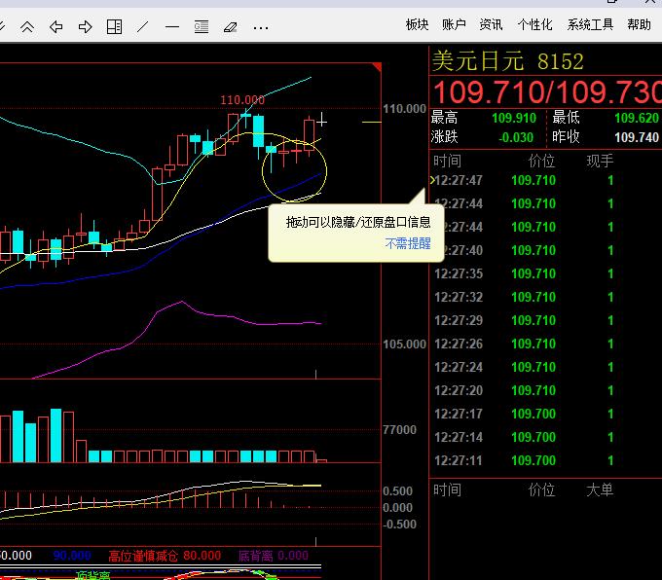The width and height of the screenshot is (662, 580).
Task: Click the 美元日元 instrument title
Action: click(x=478, y=62)
